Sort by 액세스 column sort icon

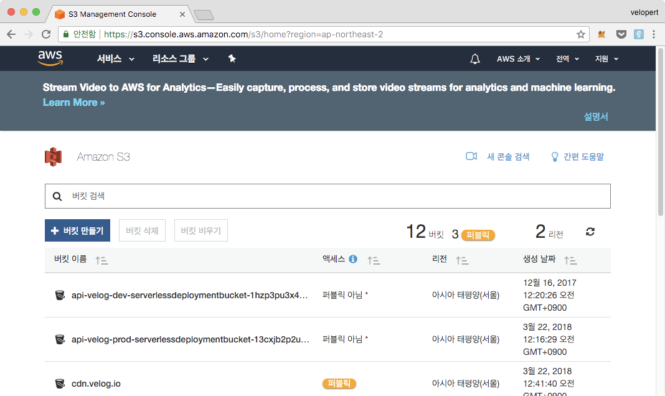click(x=374, y=260)
